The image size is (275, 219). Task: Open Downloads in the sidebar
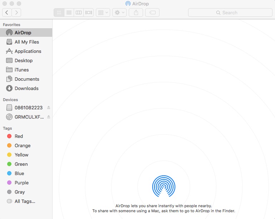(26, 88)
